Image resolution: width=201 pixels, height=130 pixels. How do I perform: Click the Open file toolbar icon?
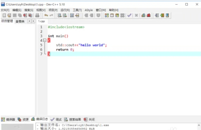tap(9, 15)
